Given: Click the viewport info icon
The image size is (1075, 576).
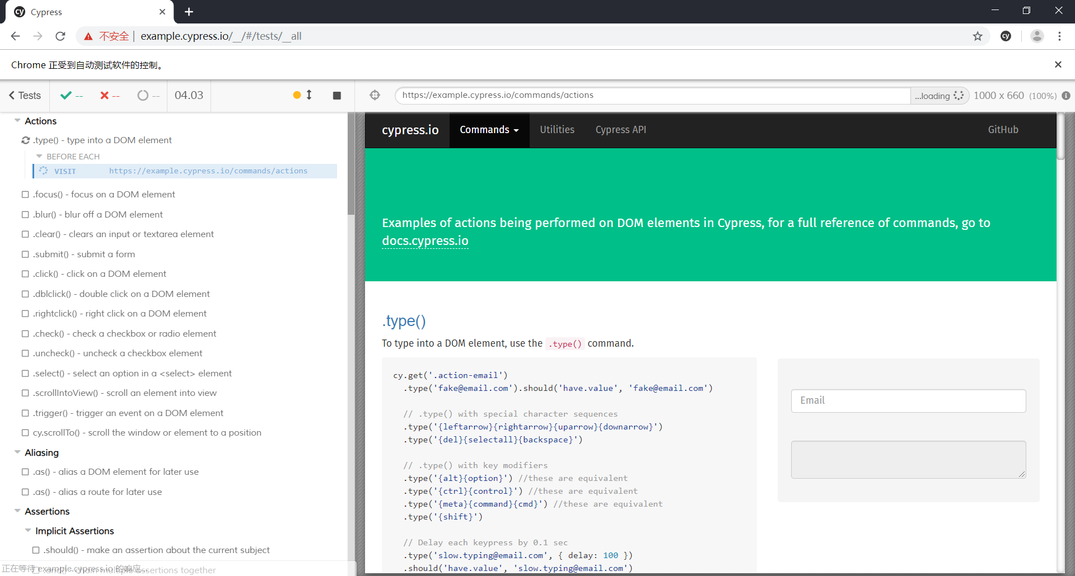Looking at the screenshot, I should [1066, 96].
